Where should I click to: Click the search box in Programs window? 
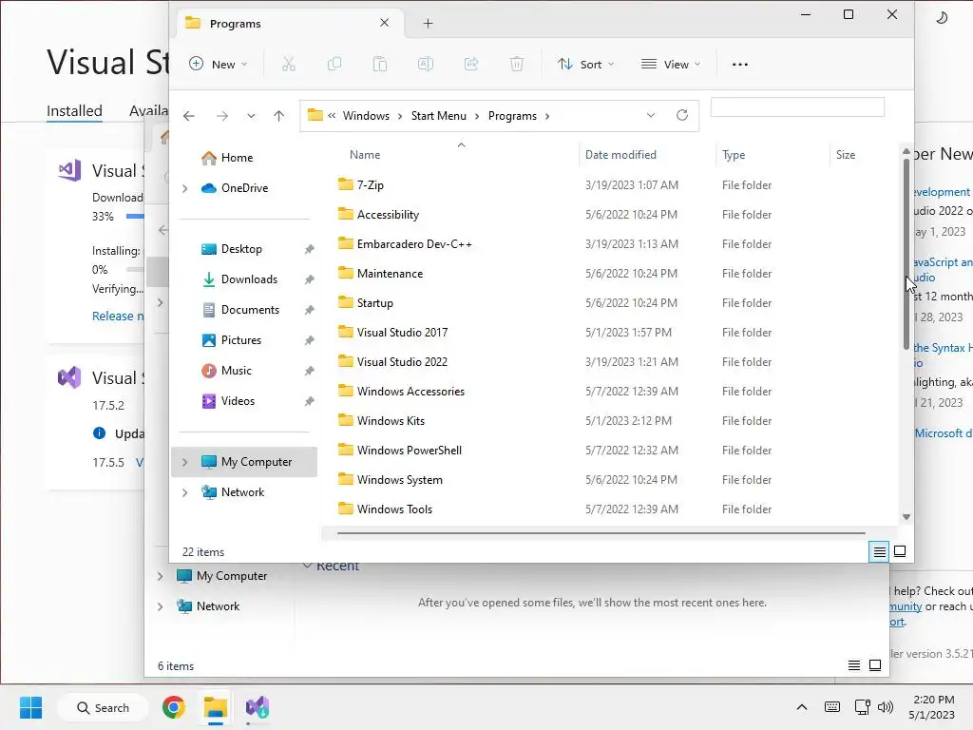(797, 106)
